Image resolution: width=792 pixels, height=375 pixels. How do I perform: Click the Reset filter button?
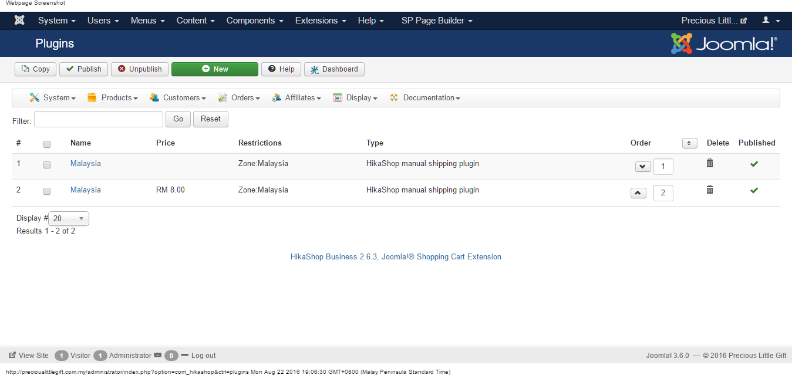point(211,119)
